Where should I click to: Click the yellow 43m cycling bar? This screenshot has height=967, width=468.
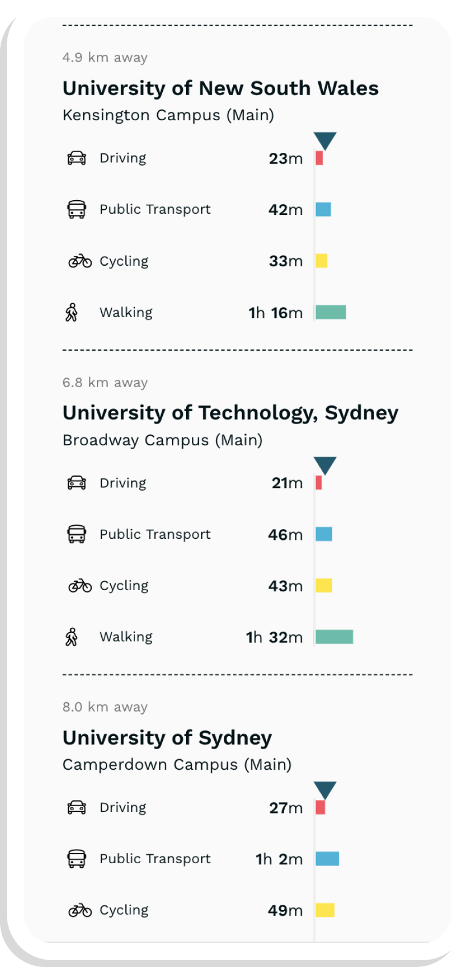pos(324,586)
